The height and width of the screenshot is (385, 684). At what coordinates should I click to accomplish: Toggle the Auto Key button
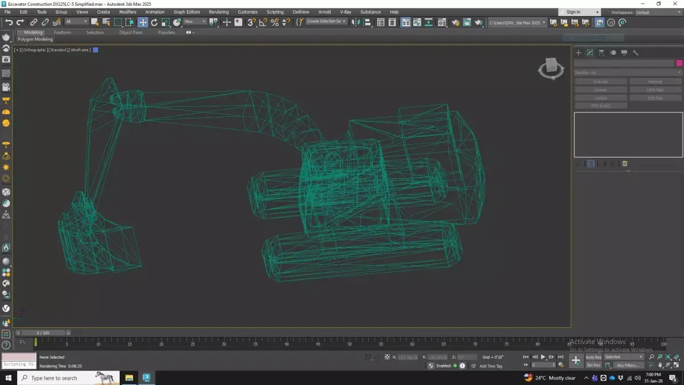[593, 357]
